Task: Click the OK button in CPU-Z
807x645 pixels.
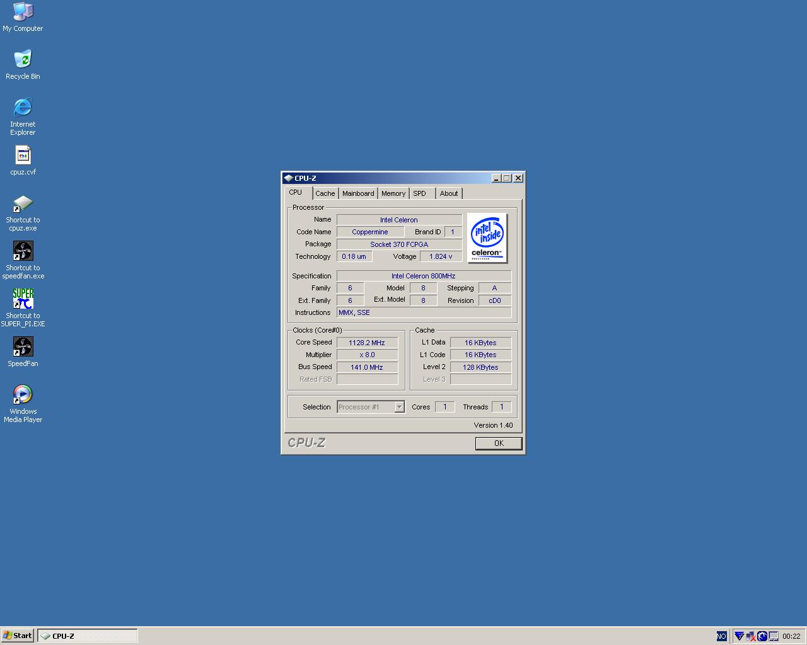Action: coord(499,443)
